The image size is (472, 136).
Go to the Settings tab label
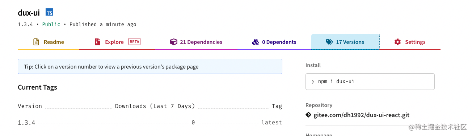[415, 42]
